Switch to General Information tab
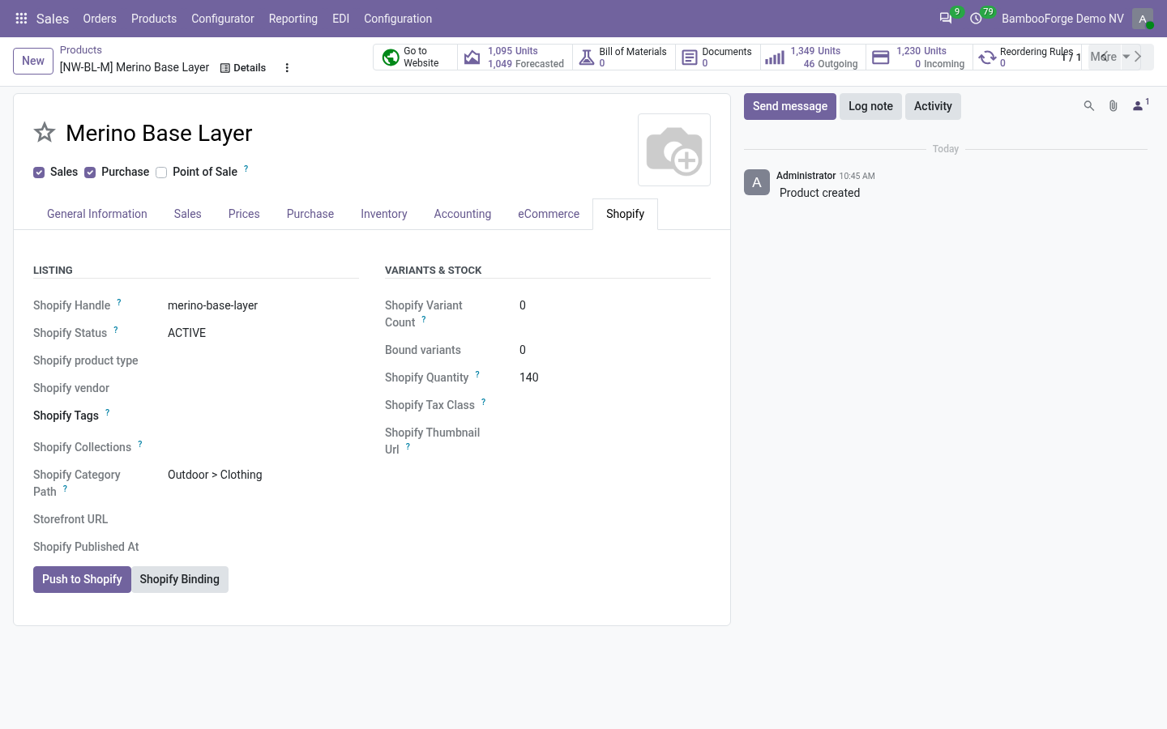This screenshot has width=1167, height=729. coord(97,214)
